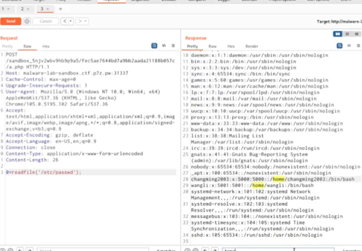Select top-bottom stacked layout view
Screen dimensions: 362x251
347,34
